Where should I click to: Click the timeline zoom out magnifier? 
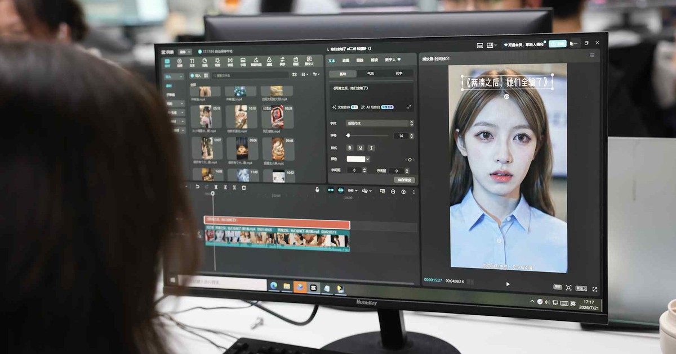[x=393, y=192]
